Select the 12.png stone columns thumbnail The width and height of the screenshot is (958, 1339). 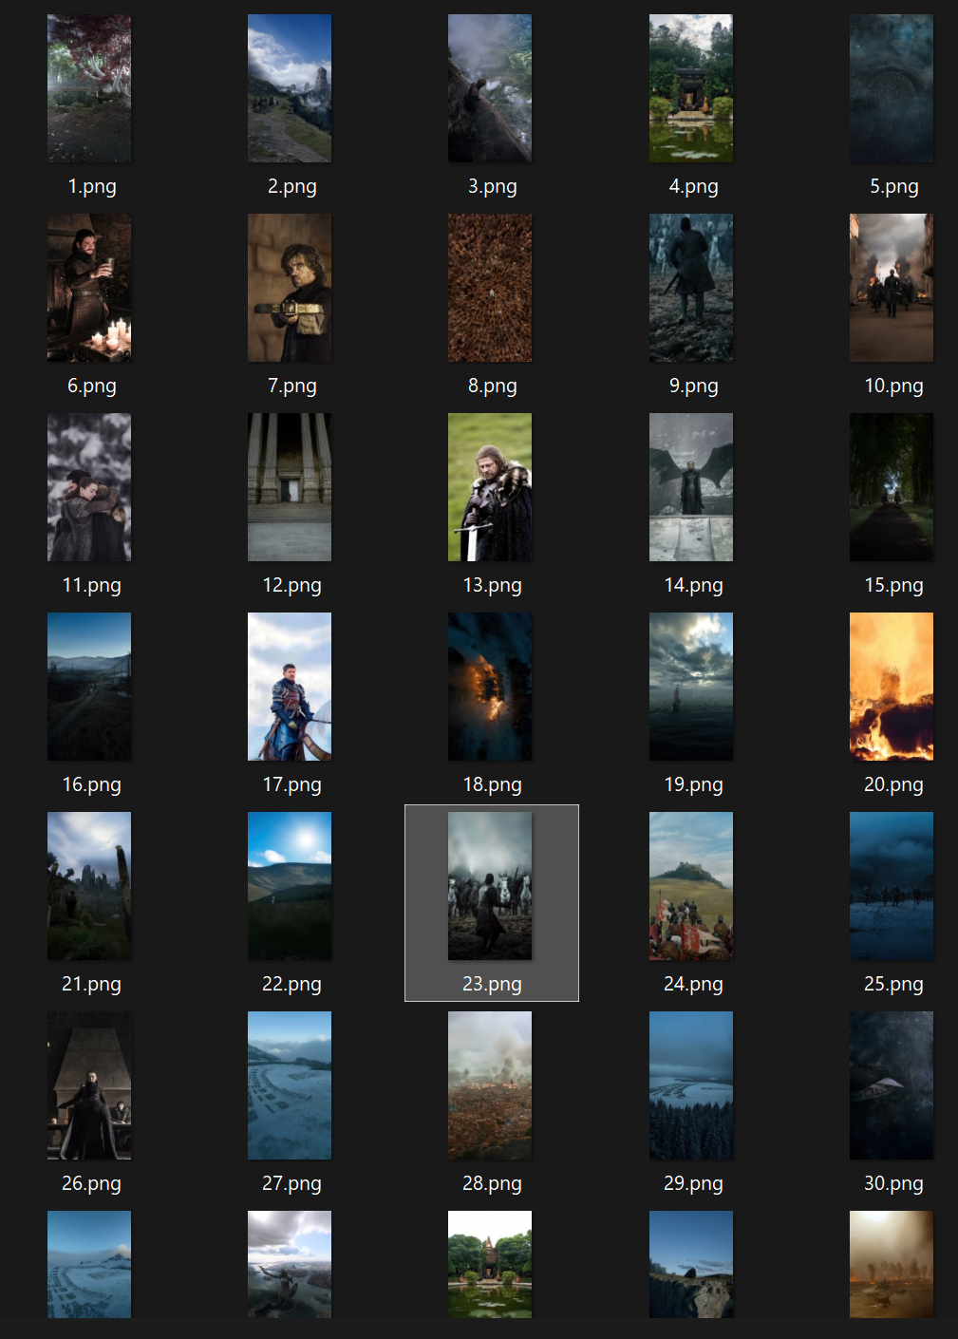pos(290,487)
